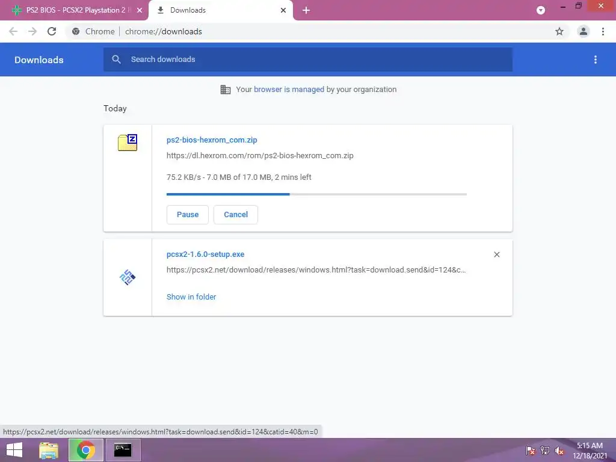Show pcsx2 setup in folder

[x=191, y=297]
